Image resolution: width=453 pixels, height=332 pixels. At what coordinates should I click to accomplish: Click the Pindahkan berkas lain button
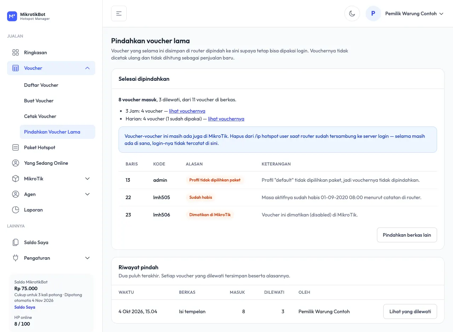pyautogui.click(x=407, y=235)
